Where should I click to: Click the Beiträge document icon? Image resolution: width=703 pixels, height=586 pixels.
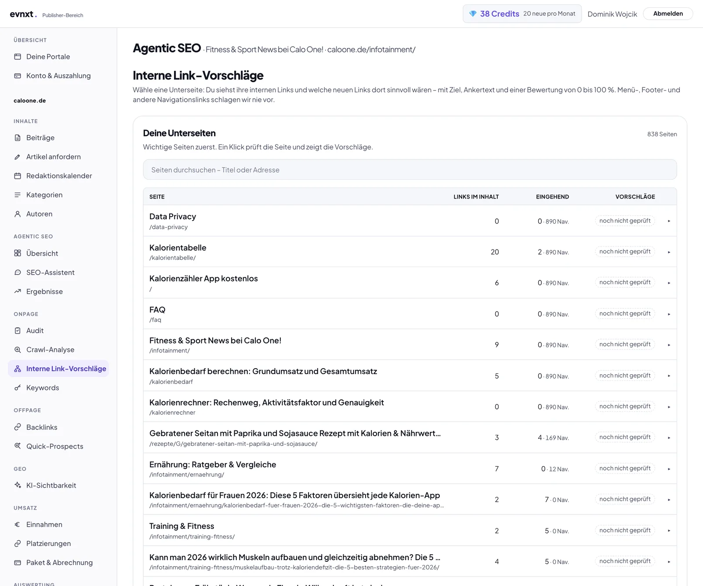18,137
